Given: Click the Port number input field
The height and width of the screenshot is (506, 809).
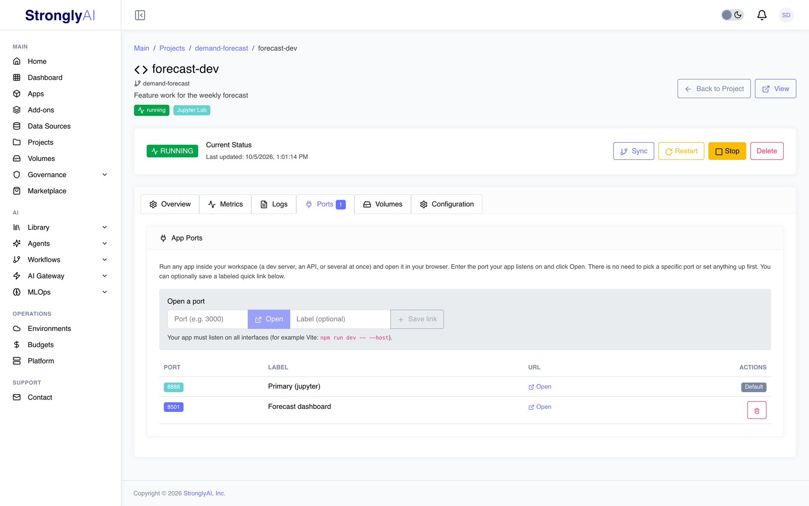Looking at the screenshot, I should [x=207, y=319].
